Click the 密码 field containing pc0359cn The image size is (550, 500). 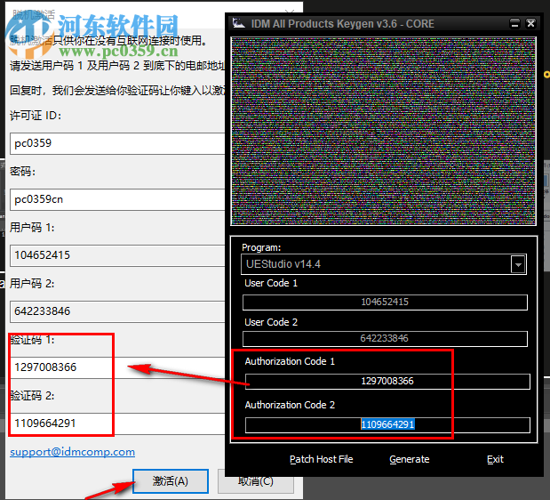117,199
